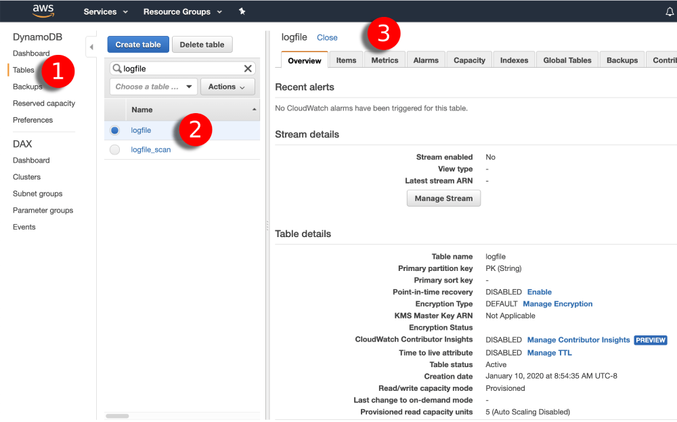Expand the Choose a table dropdown

point(154,87)
